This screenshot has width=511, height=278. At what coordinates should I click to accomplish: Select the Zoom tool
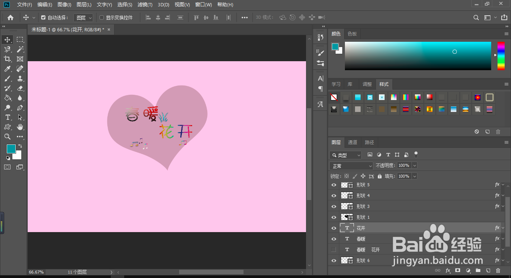point(7,137)
